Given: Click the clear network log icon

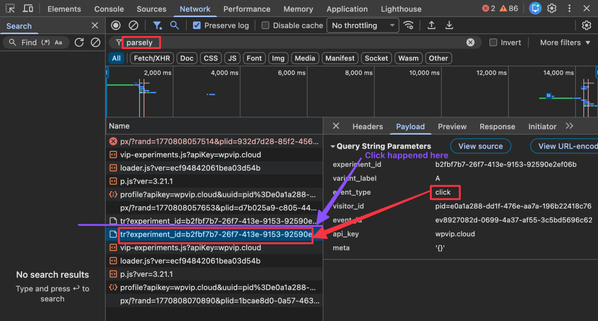Looking at the screenshot, I should 133,25.
